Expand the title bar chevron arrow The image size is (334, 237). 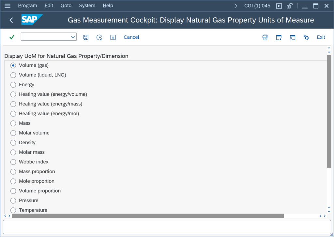(235, 6)
